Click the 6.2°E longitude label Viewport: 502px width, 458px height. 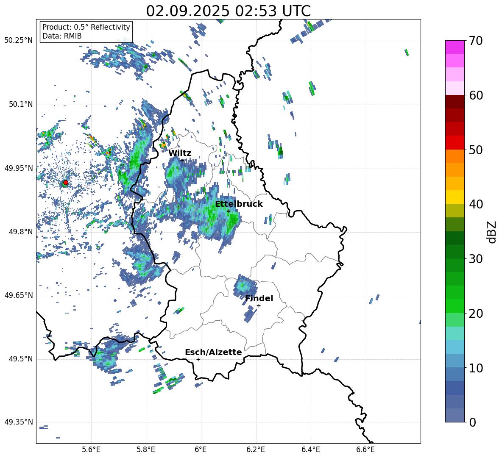(256, 450)
